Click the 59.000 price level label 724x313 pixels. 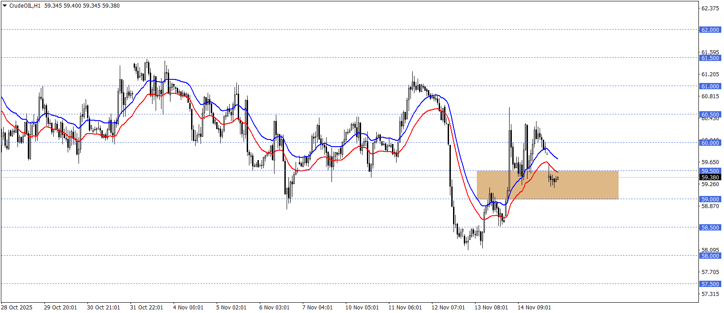[710, 199]
